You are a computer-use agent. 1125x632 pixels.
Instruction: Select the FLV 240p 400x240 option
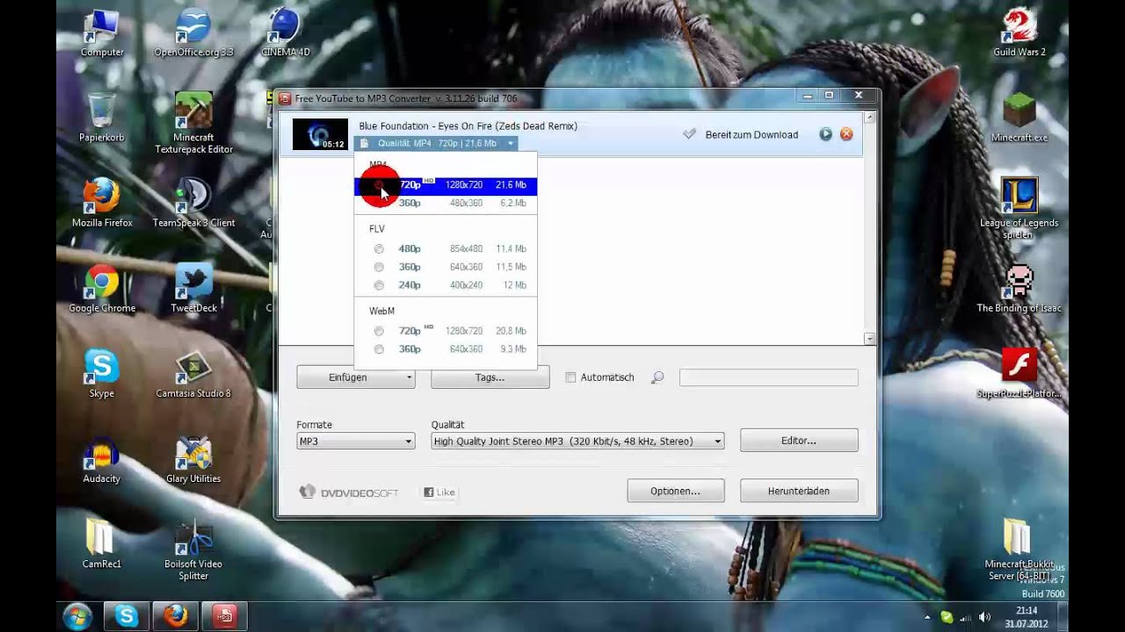[446, 285]
